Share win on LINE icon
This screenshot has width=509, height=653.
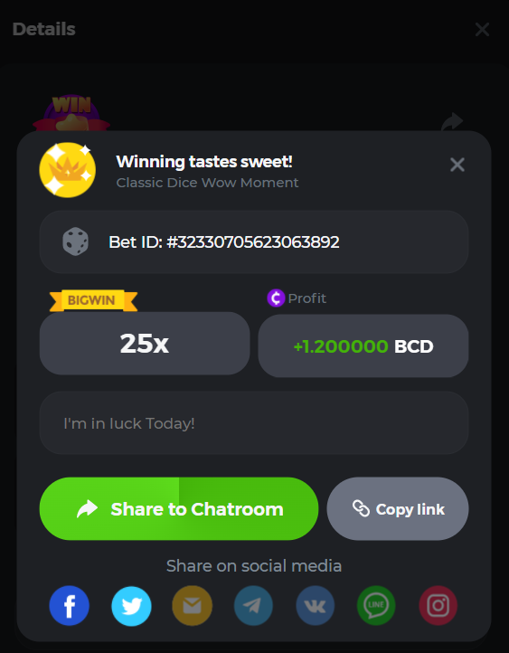376,606
